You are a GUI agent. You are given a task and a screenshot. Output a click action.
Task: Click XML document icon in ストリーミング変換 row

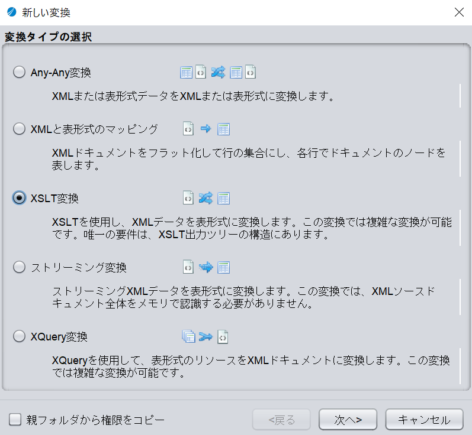pos(188,267)
